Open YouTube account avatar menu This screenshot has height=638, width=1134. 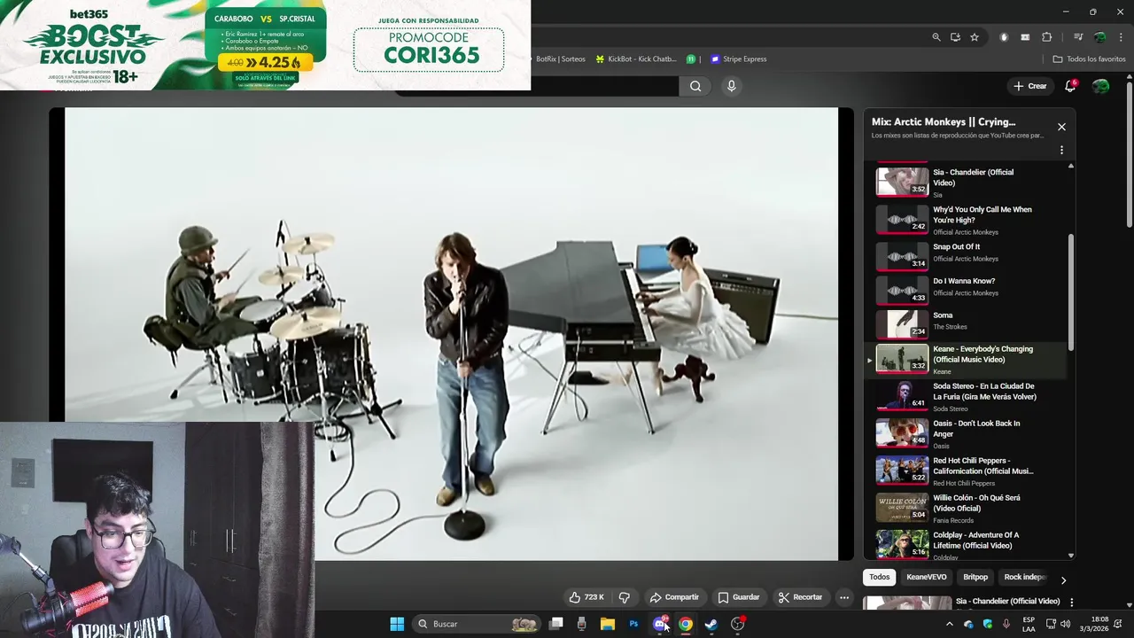(1100, 86)
